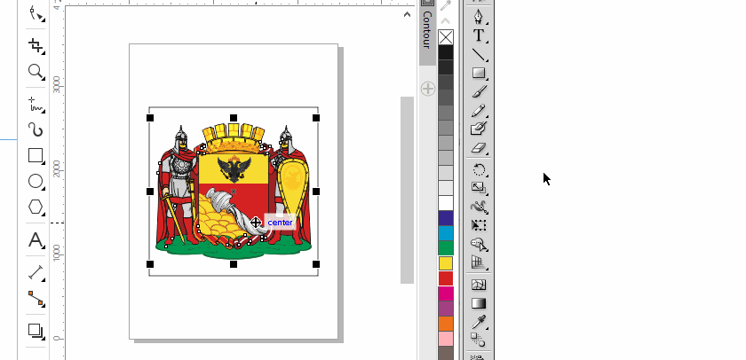Choose the Perspective Grid tool
The width and height of the screenshot is (746, 360).
point(479,262)
